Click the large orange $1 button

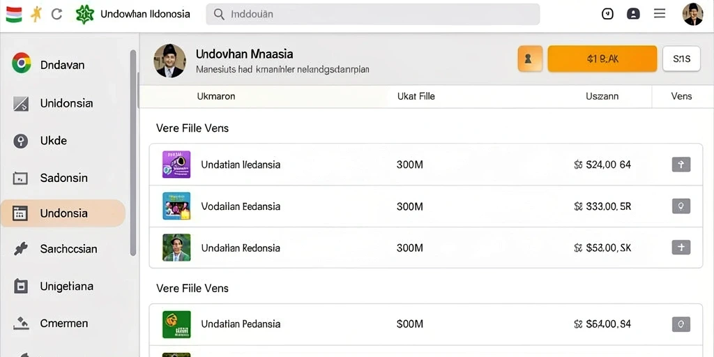click(x=602, y=59)
